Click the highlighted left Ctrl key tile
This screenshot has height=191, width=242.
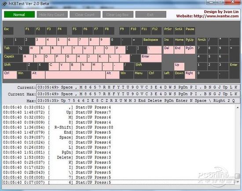(x=10, y=75)
